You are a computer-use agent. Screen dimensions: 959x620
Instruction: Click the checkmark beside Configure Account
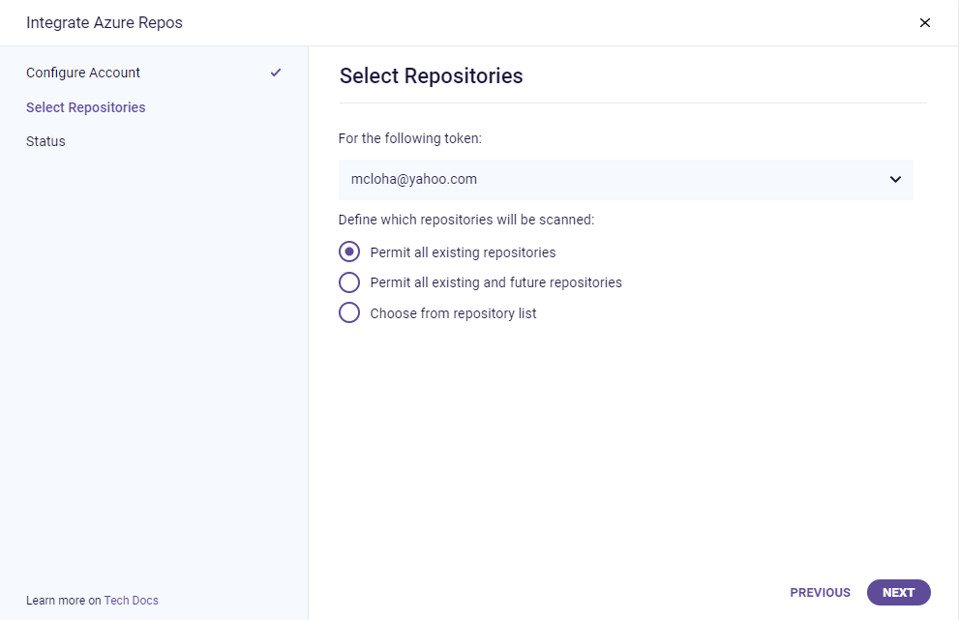(x=276, y=73)
